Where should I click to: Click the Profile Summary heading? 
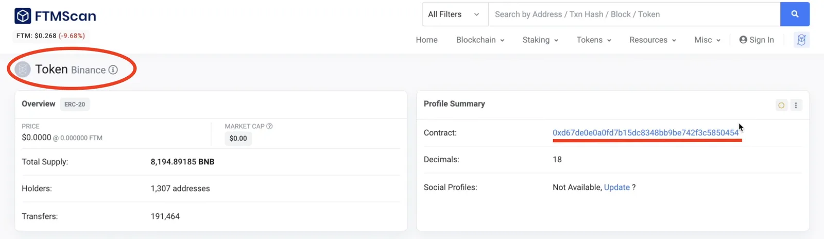point(454,104)
